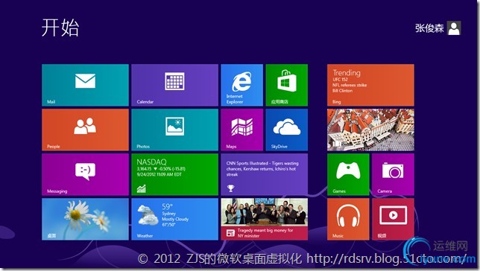Click the user name 张俊森
This screenshot has width=480, height=271.
tap(429, 28)
